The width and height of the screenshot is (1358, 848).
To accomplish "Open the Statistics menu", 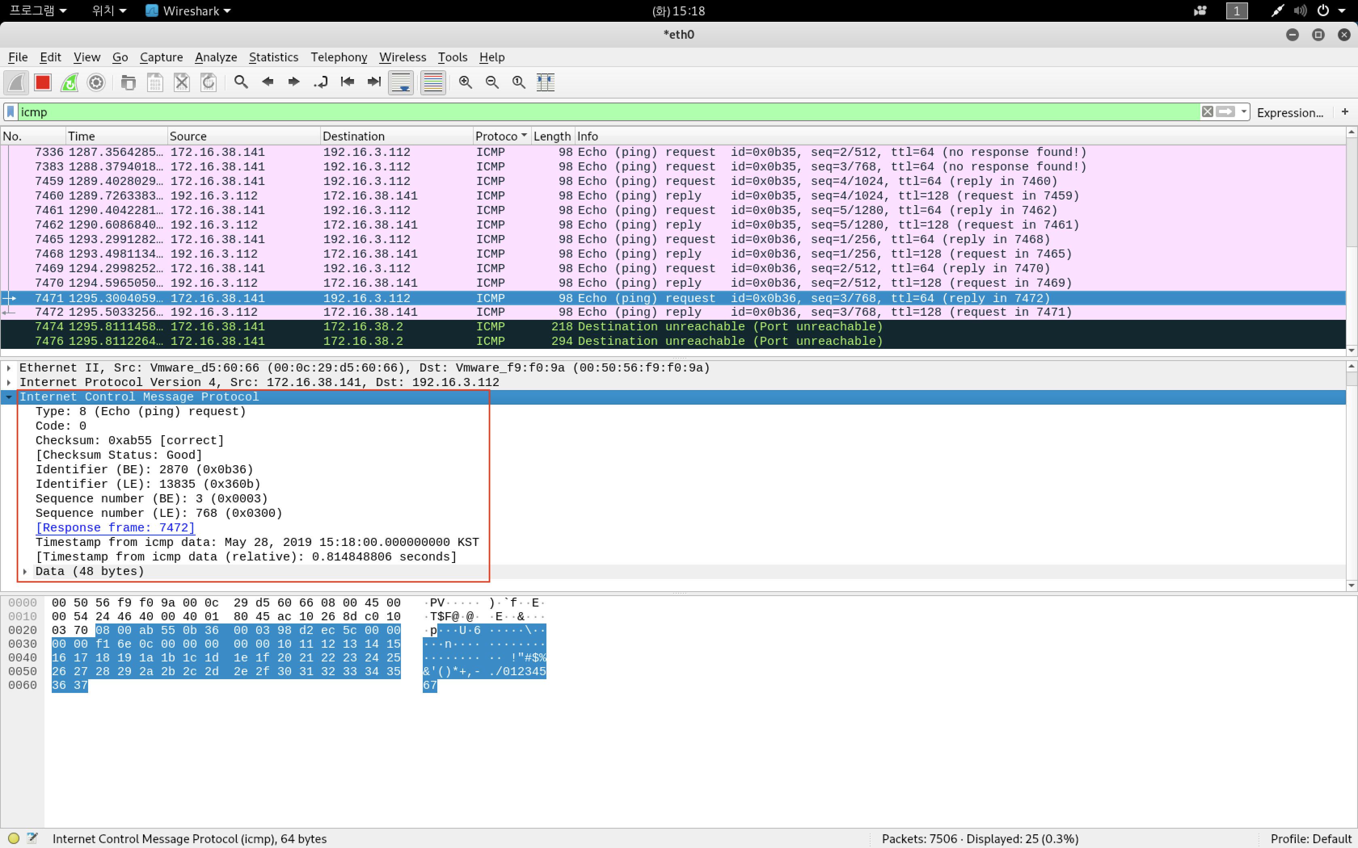I will [x=273, y=57].
